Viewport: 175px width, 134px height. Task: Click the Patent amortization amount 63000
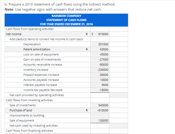(100, 49)
